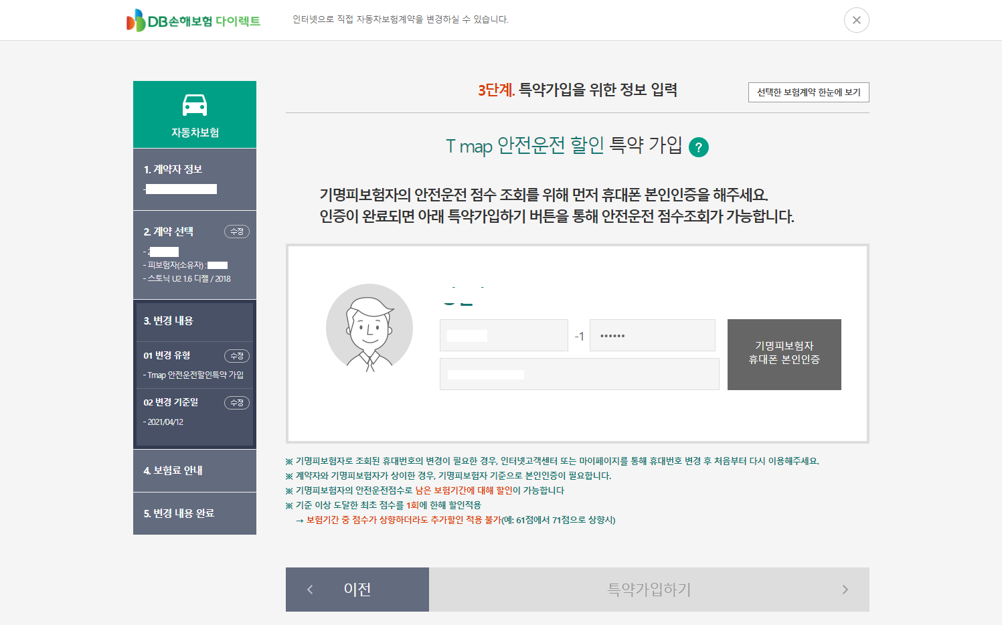
Task: Click the insured person avatar image
Action: 369,327
